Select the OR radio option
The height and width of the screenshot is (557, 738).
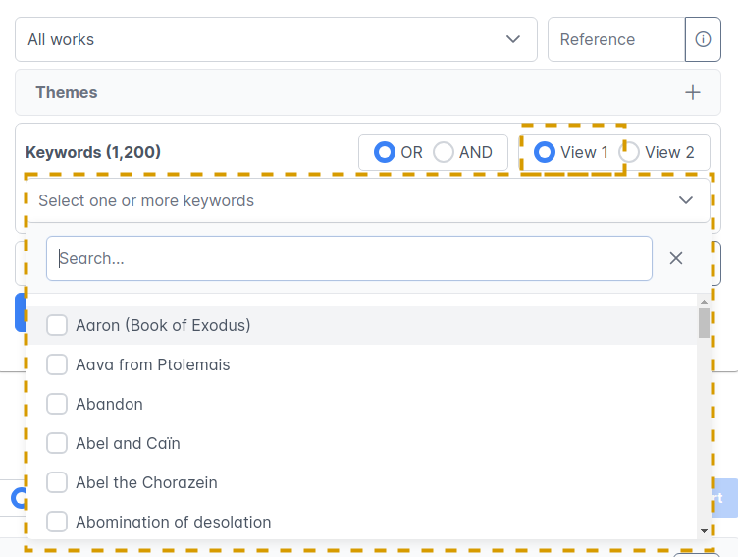[385, 152]
